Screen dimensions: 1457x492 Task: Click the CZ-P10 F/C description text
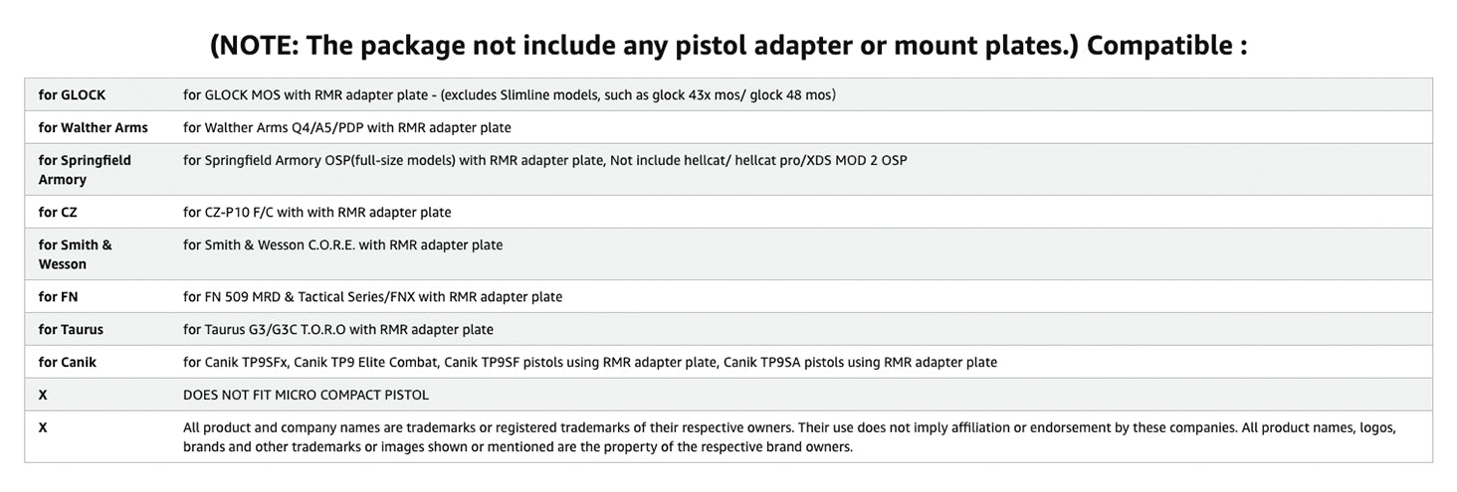click(x=316, y=212)
